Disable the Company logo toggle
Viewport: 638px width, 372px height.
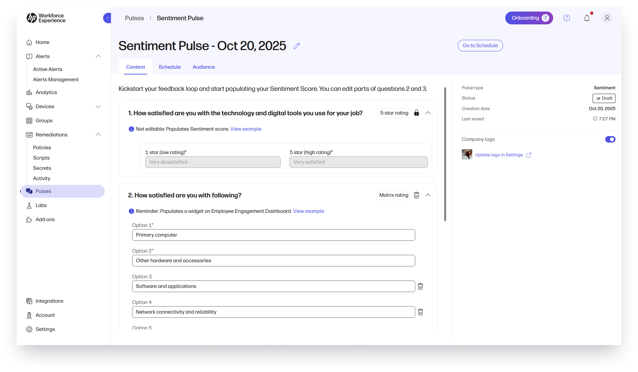point(610,139)
